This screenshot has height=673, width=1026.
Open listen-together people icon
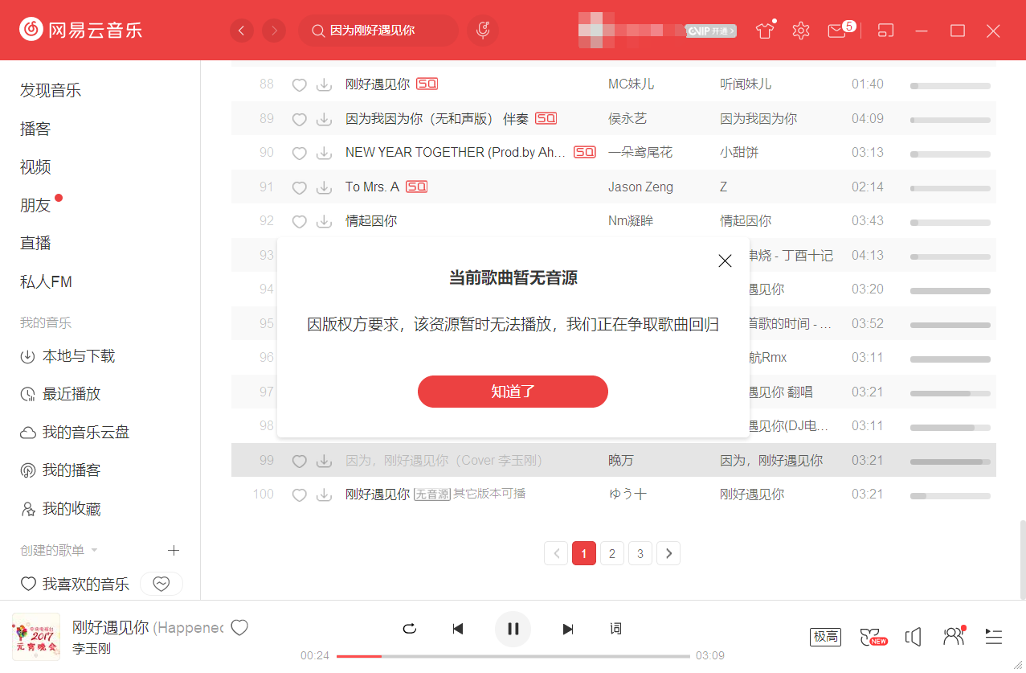tap(954, 637)
